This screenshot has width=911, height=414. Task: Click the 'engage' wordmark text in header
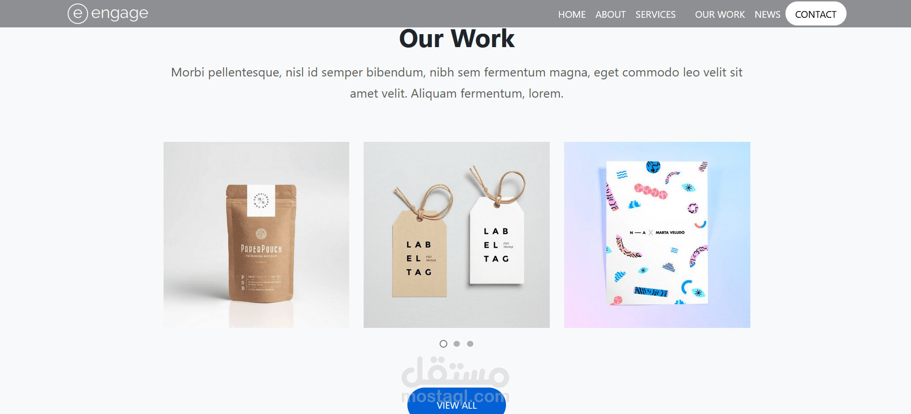coord(120,13)
